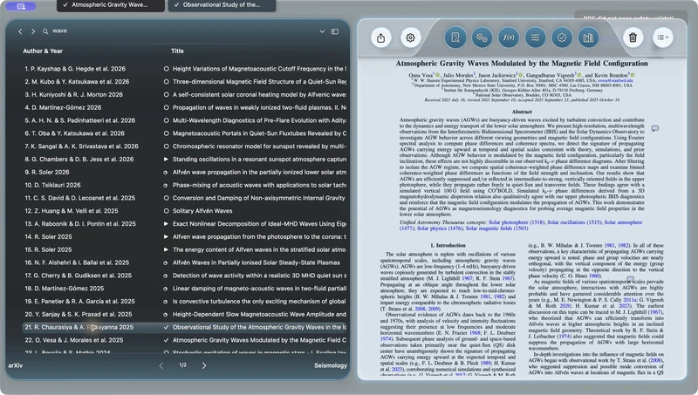Viewport: 698px width, 395px height.
Task: Click the share/export icon above the PDF
Action: point(380,37)
